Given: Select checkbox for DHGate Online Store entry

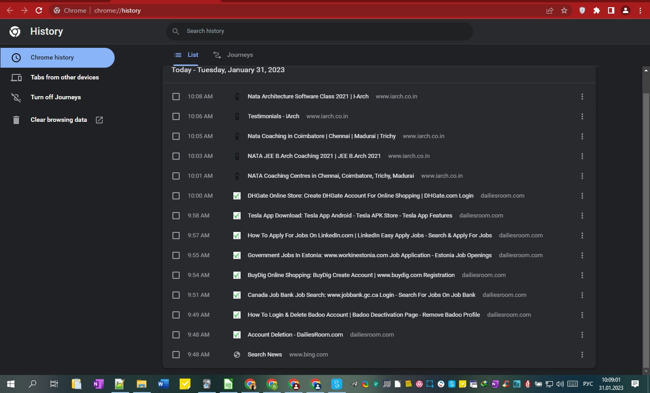Looking at the screenshot, I should click(x=176, y=196).
